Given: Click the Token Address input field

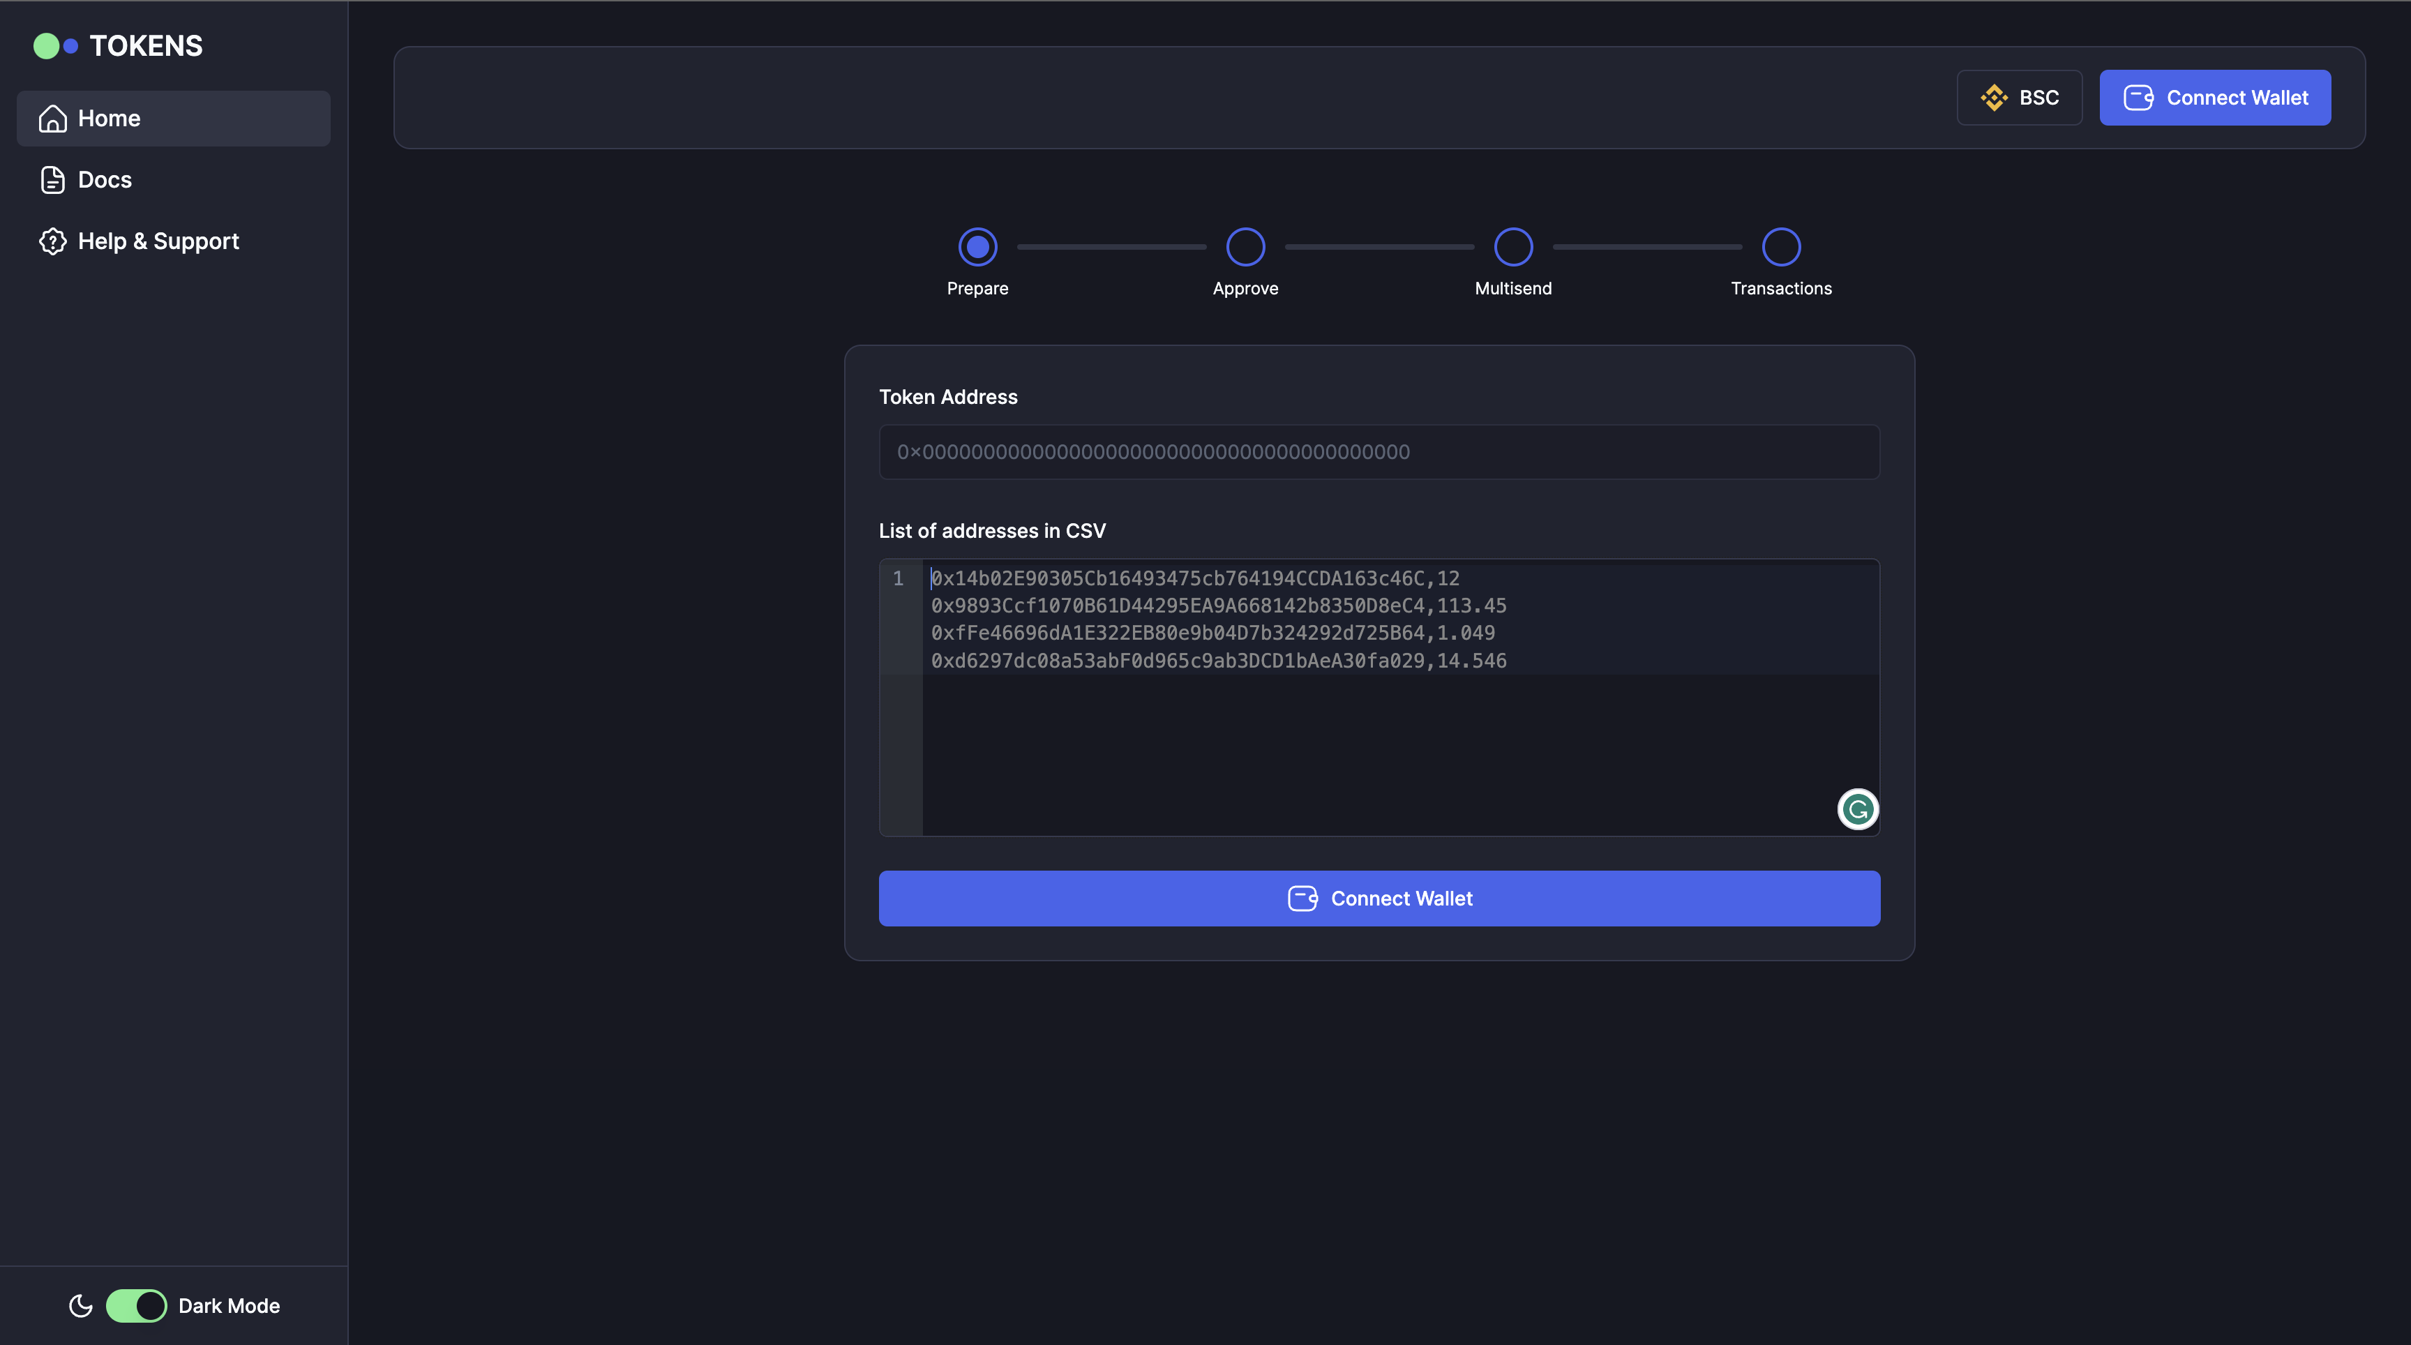Looking at the screenshot, I should coord(1379,451).
